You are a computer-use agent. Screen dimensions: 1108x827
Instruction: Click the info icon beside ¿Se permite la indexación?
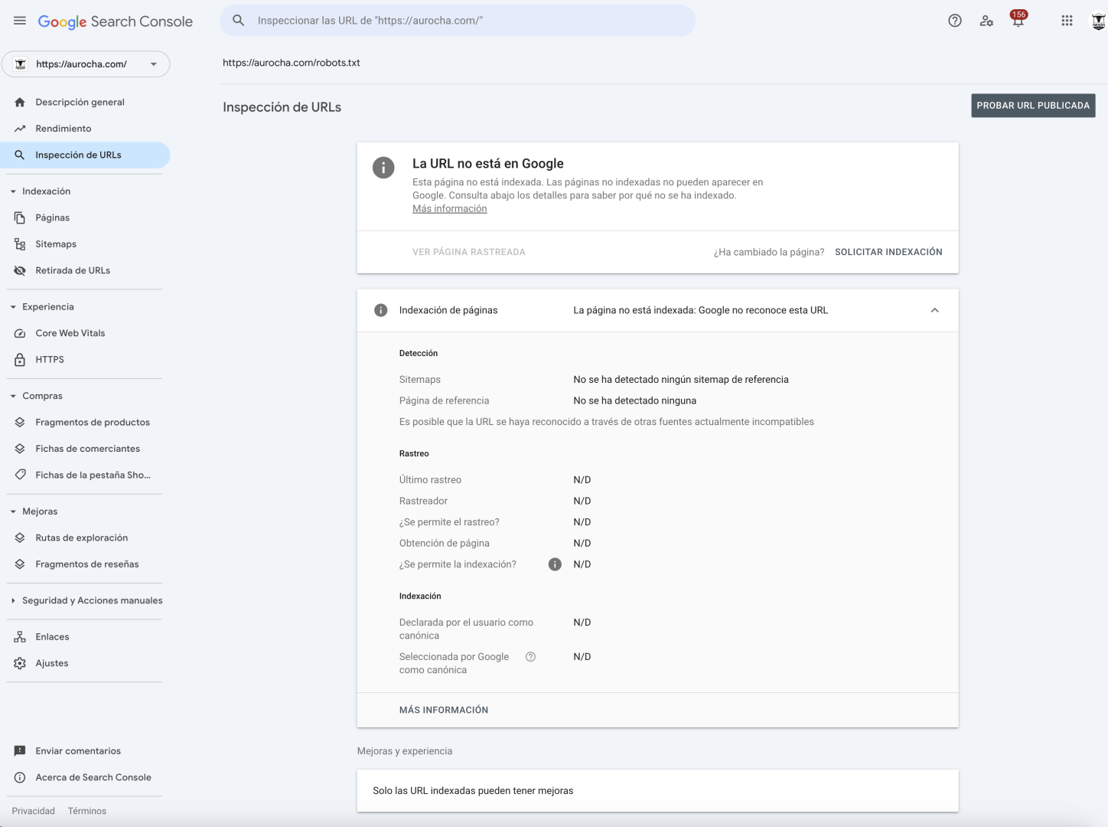tap(555, 564)
